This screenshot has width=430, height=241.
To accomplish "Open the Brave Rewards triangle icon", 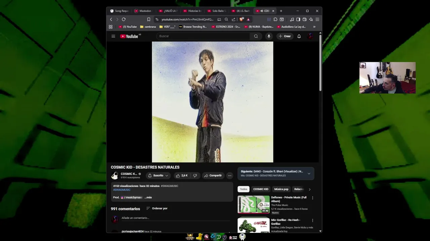I will (x=248, y=19).
